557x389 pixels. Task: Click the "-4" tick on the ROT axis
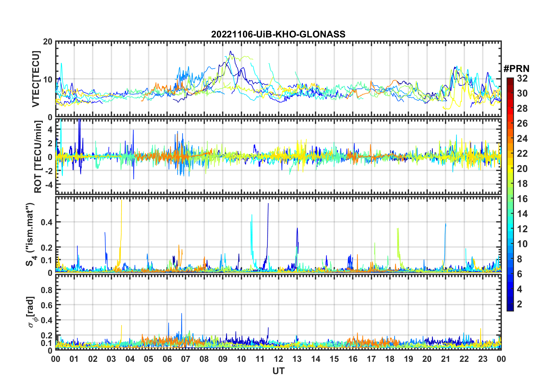(48, 185)
